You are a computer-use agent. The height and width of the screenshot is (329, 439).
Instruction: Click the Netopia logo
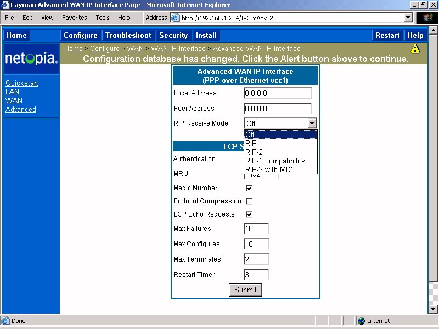[31, 59]
